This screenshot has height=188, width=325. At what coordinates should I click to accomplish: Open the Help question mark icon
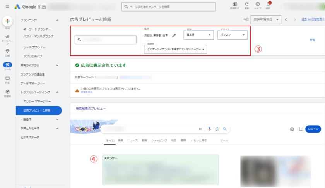(257, 4)
